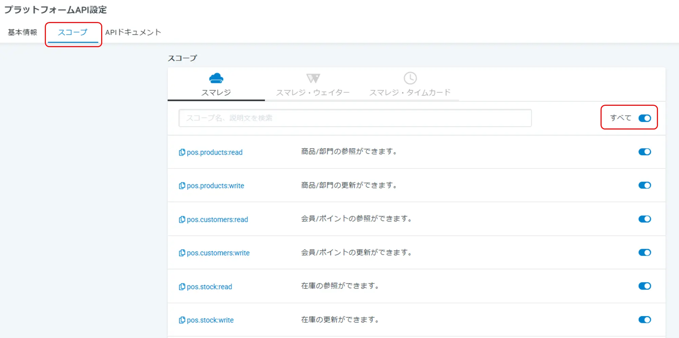Viewport: 679px width, 338px height.
Task: Click the pos.stock:write scope link
Action: pos(210,320)
